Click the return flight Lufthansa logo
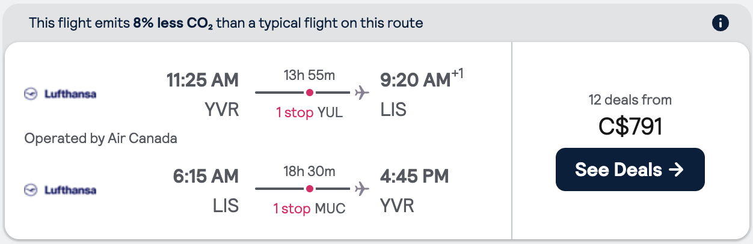This screenshot has width=753, height=244. (x=60, y=190)
